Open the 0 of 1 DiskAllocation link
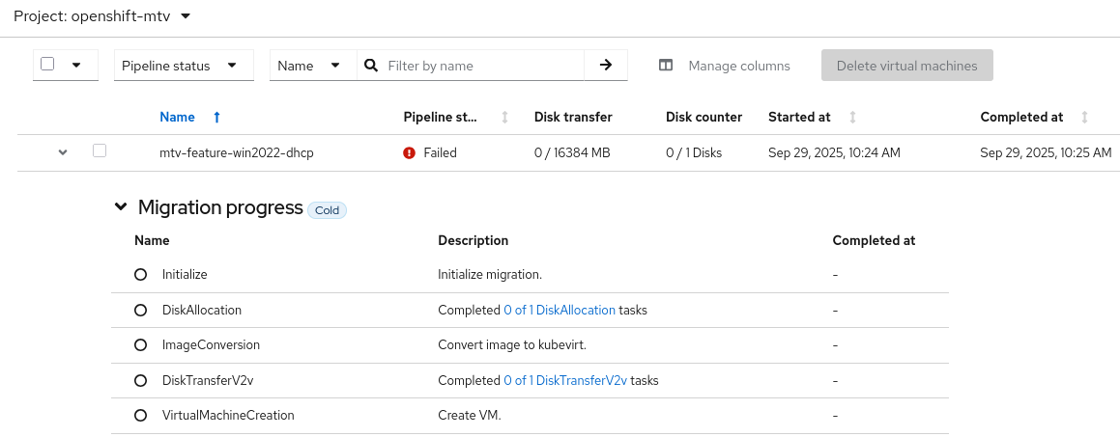Viewport: 1120px width, 437px height. pyautogui.click(x=560, y=311)
